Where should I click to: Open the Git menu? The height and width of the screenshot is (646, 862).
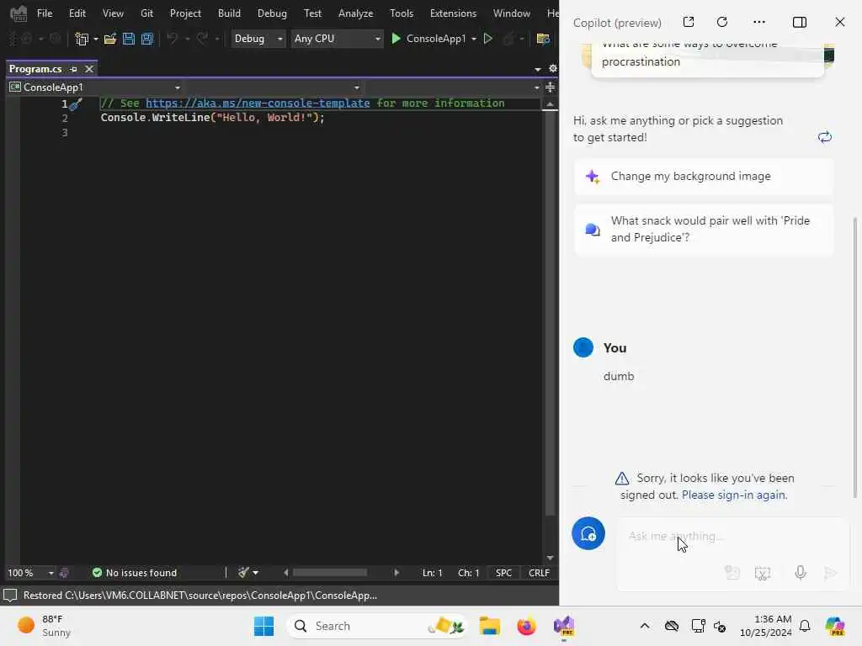click(146, 13)
